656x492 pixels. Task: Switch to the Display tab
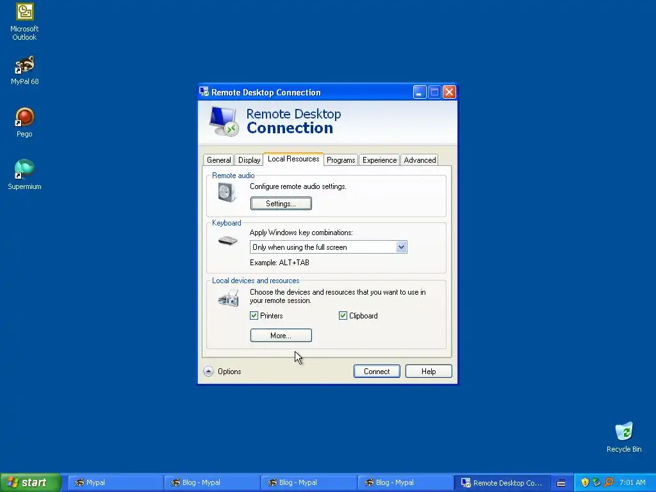[x=249, y=160]
